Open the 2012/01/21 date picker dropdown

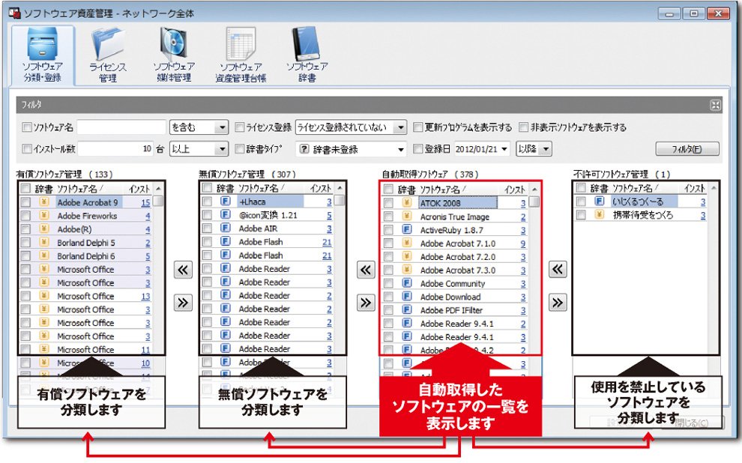point(504,149)
